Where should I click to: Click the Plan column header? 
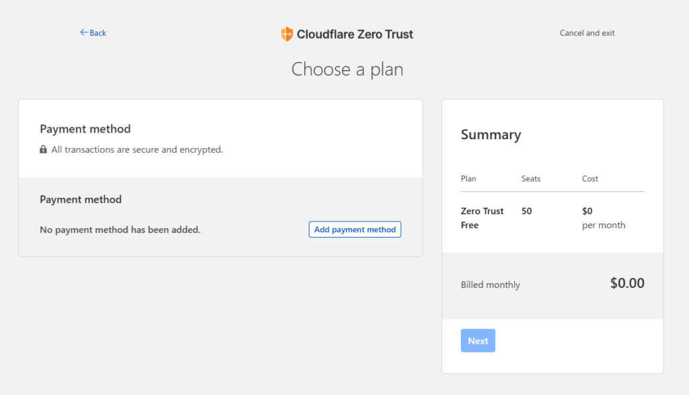(467, 178)
